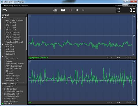Image resolution: width=138 pixels, height=106 pixels.
Task: Select Aggregated CPU Load metric
Action: [x=14, y=20]
